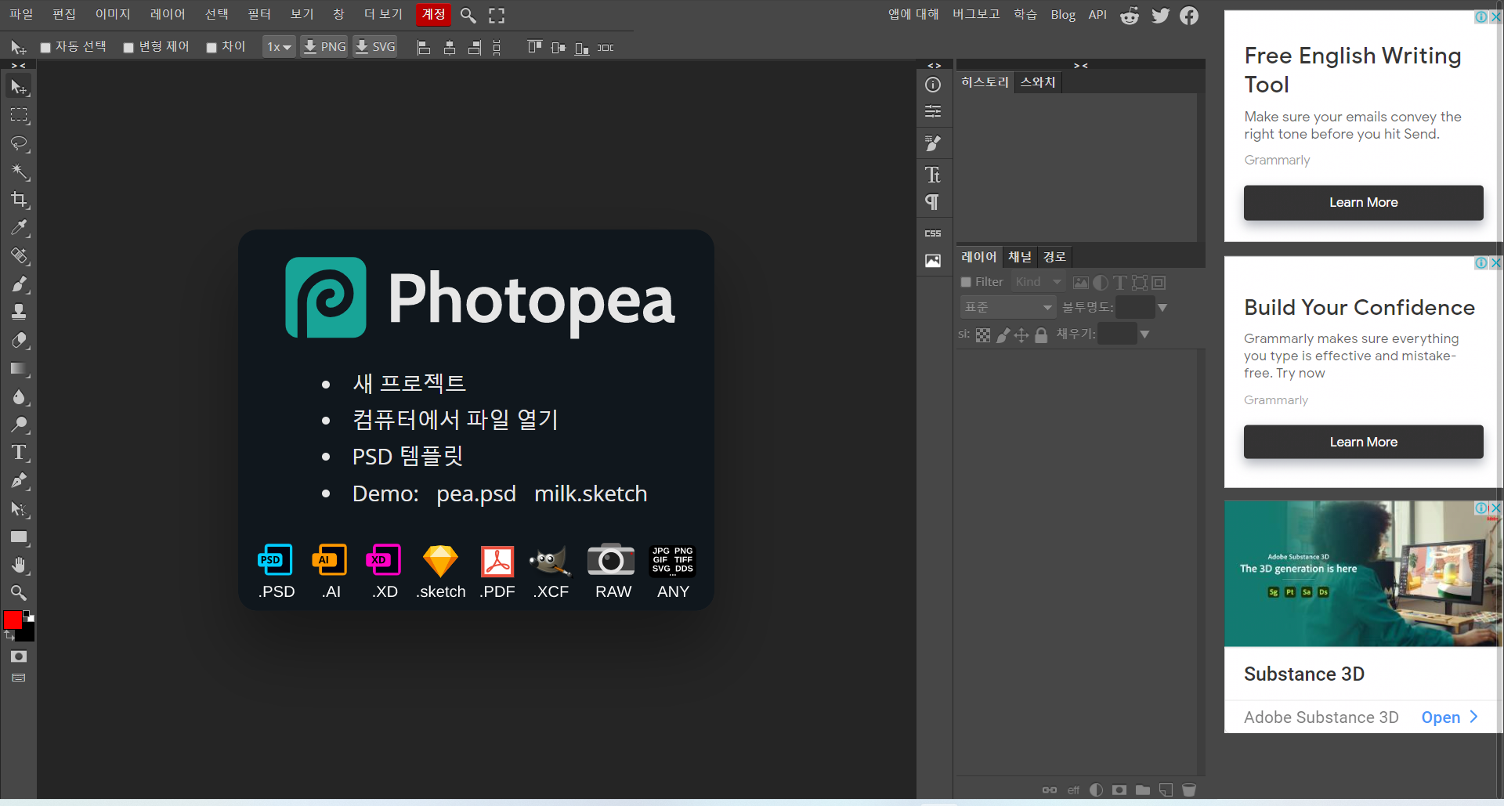The image size is (1504, 806).
Task: Collapse right panels with >< arrows
Action: [1081, 66]
